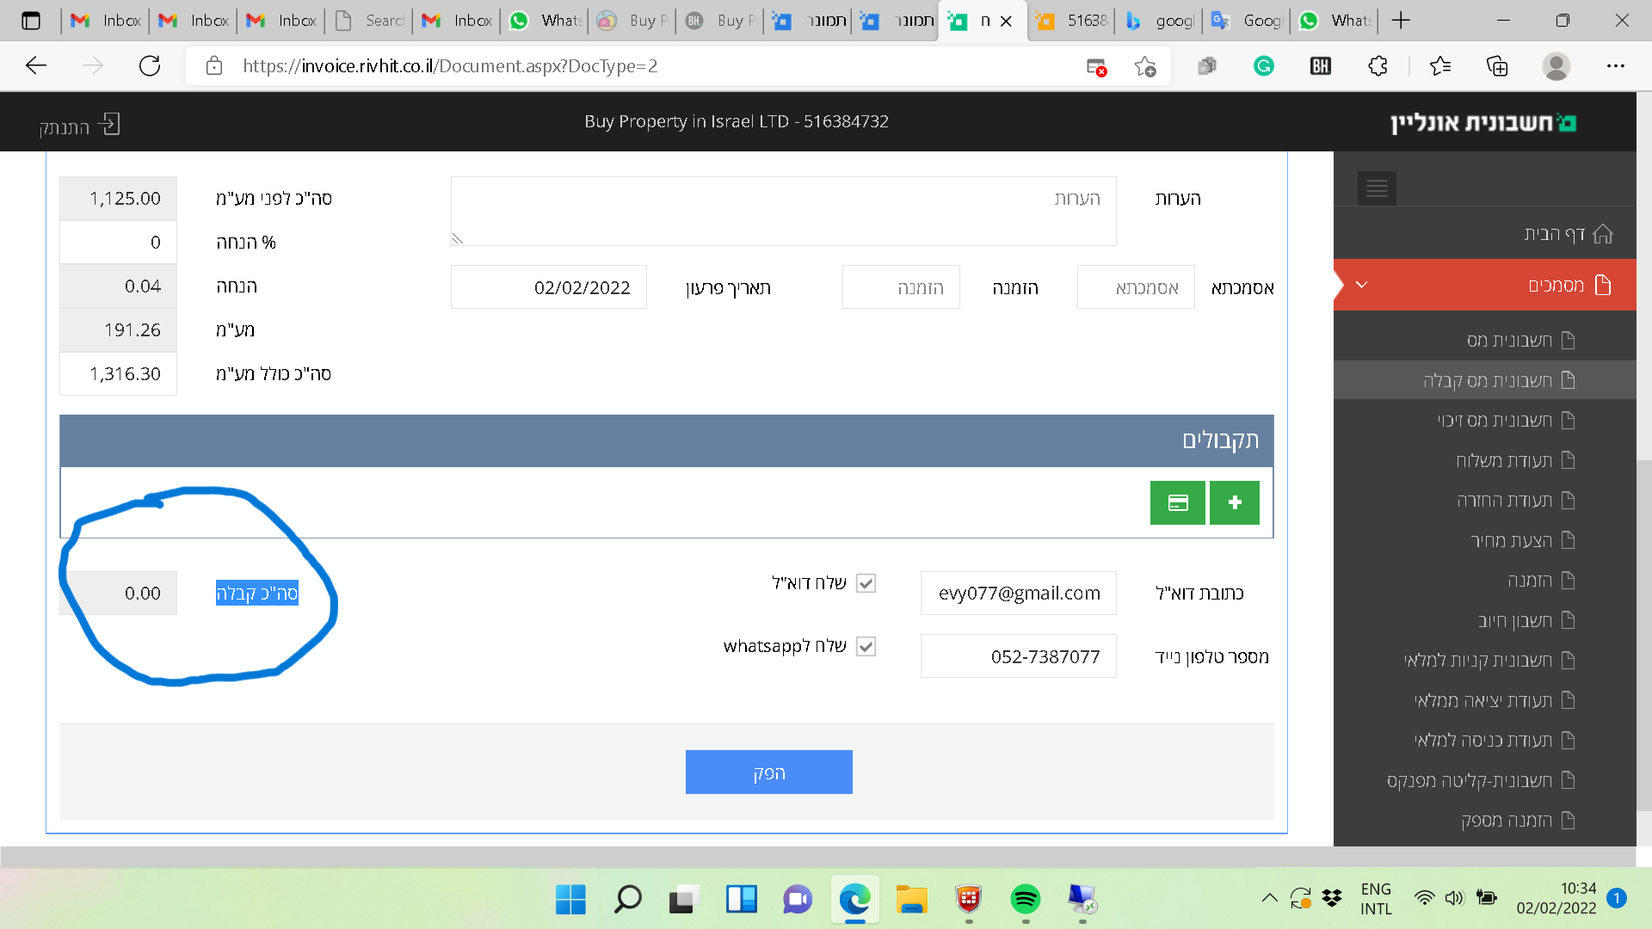Click the תאריך פרעון date field

click(549, 287)
